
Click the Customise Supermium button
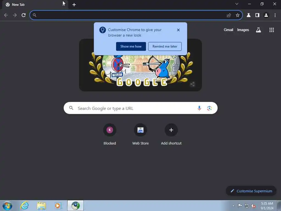(x=251, y=191)
